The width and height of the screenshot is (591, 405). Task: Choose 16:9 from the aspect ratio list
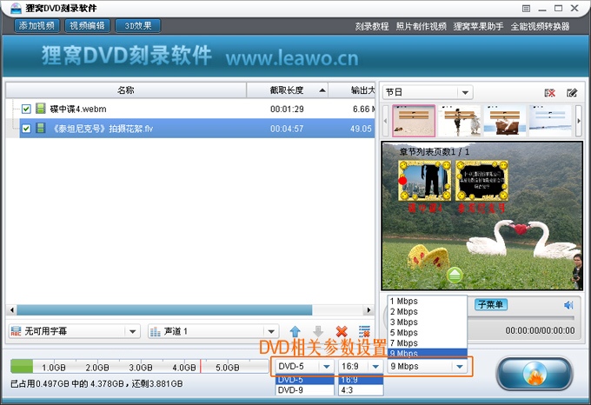pyautogui.click(x=361, y=380)
